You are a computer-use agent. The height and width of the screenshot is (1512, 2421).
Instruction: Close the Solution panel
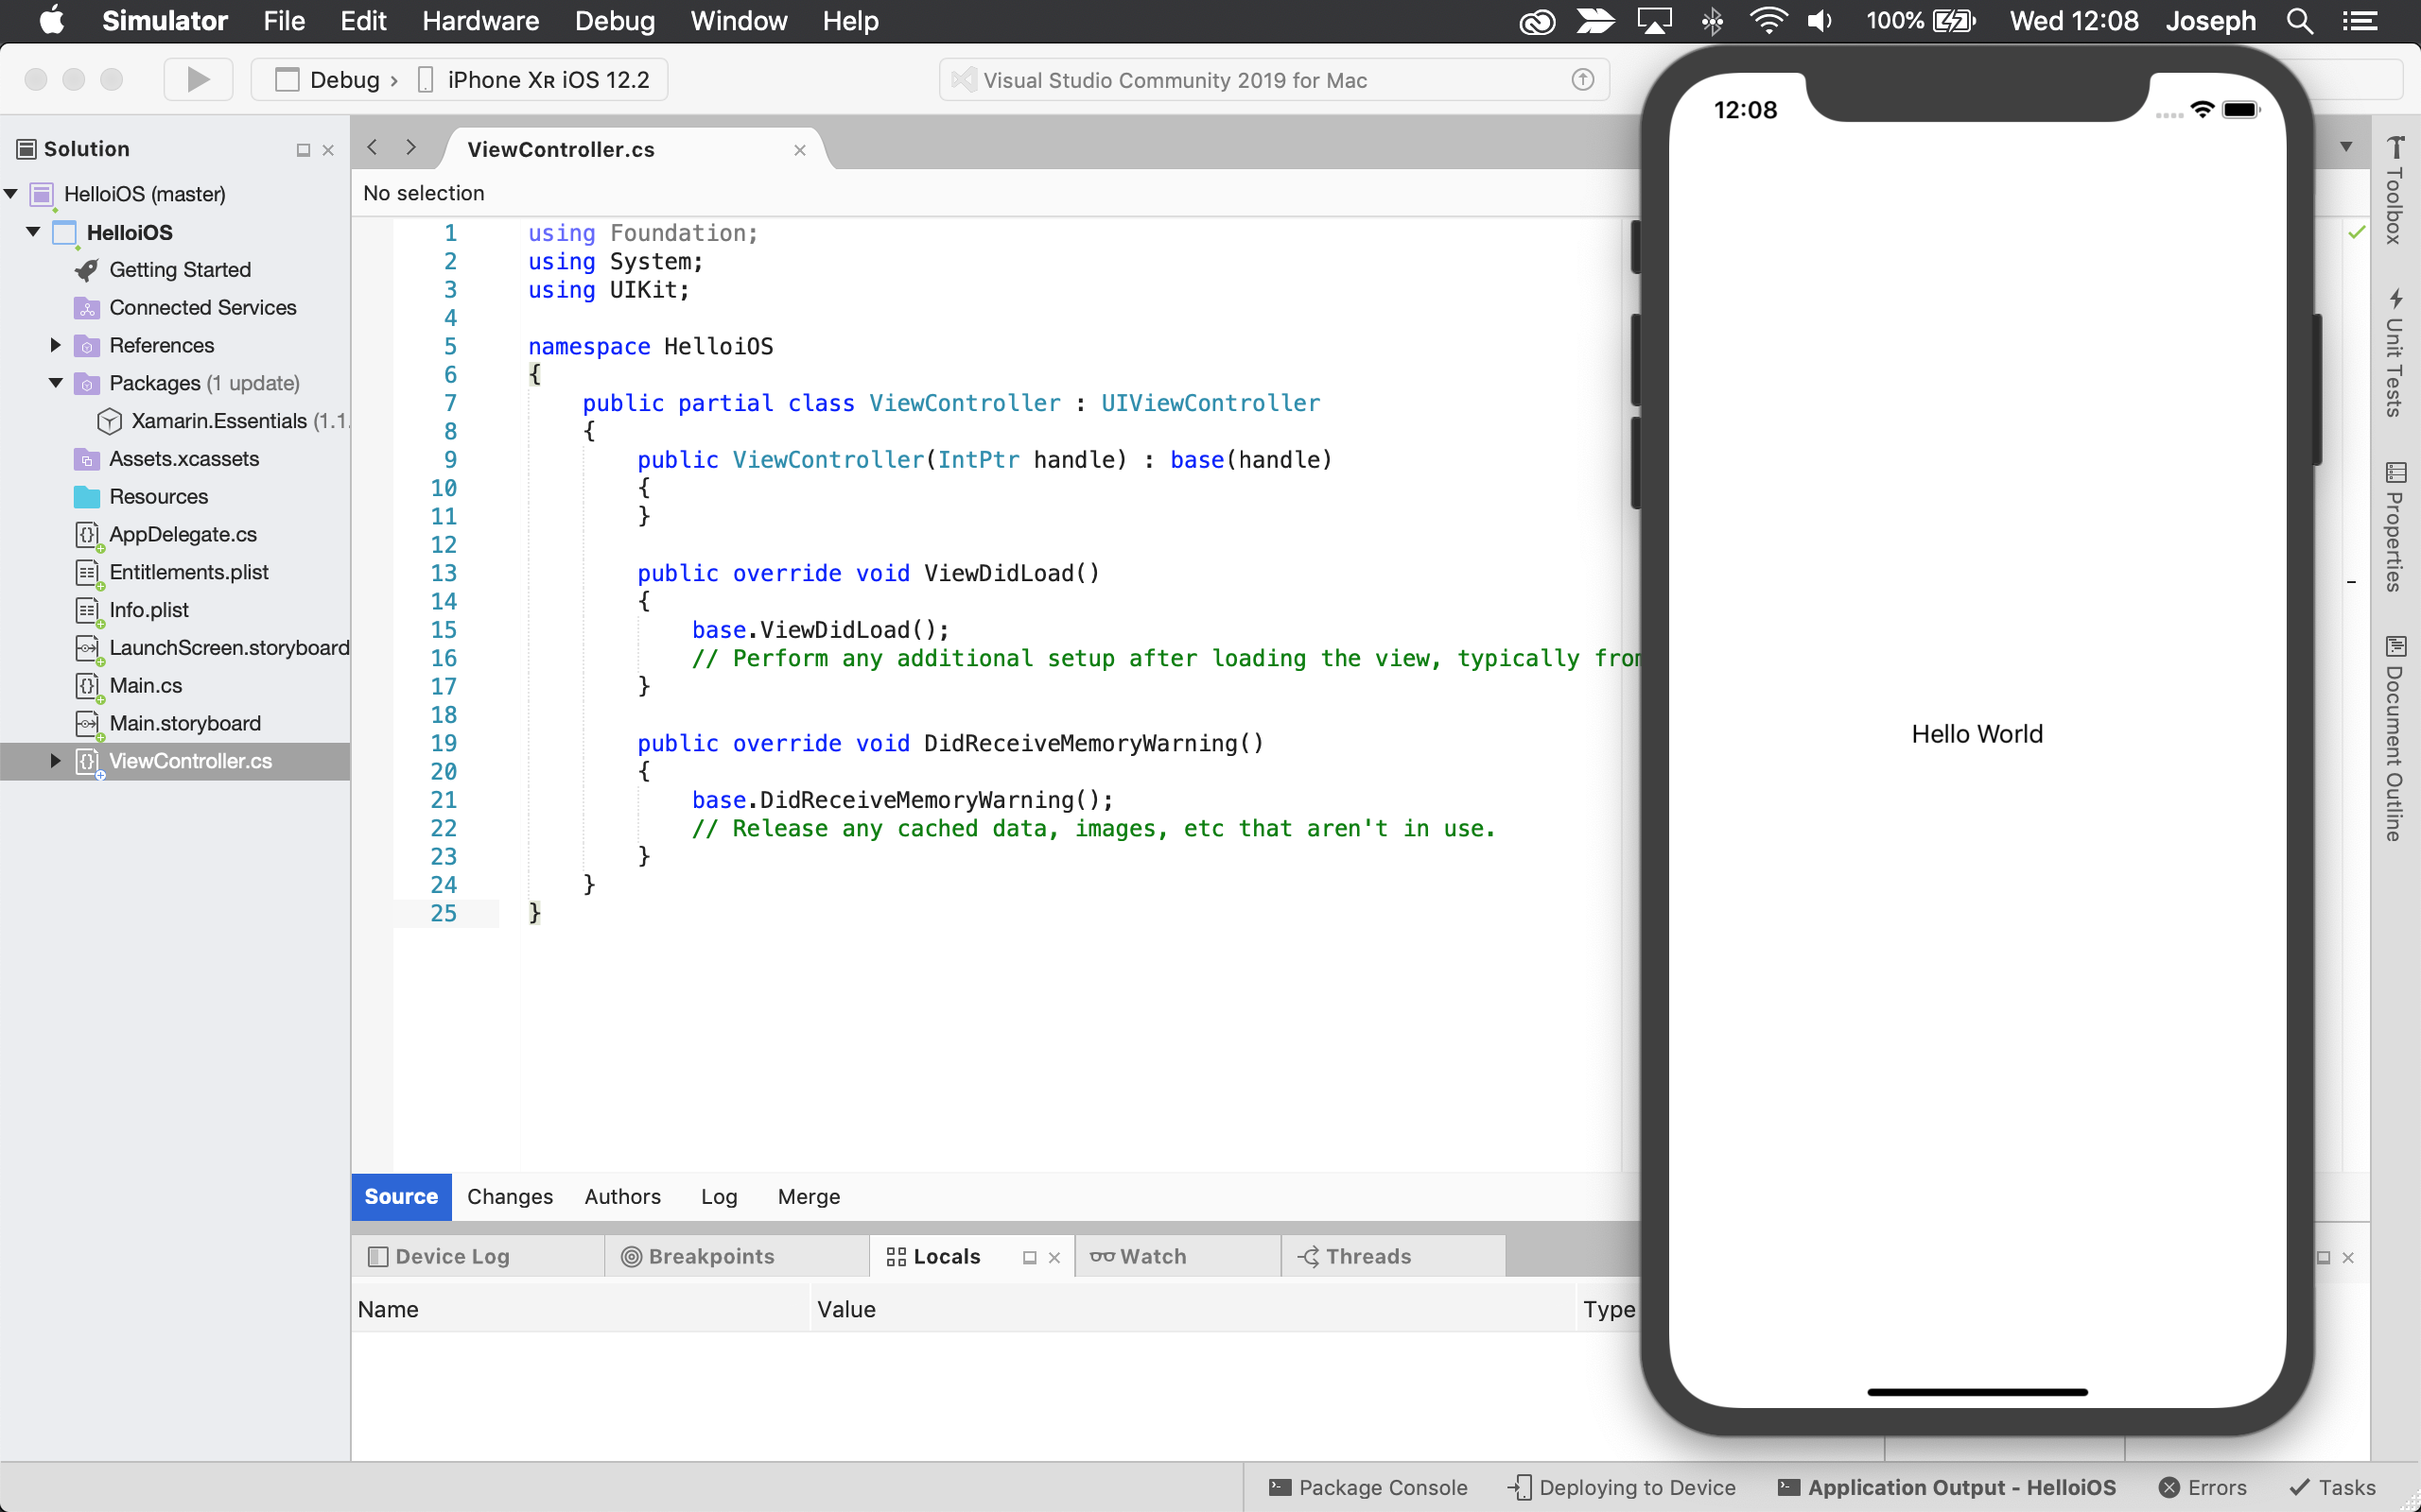(x=328, y=150)
